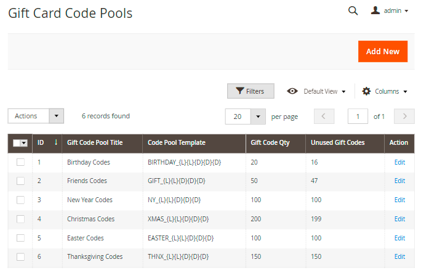
Task: Open the Columns gear settings
Action: coord(385,91)
